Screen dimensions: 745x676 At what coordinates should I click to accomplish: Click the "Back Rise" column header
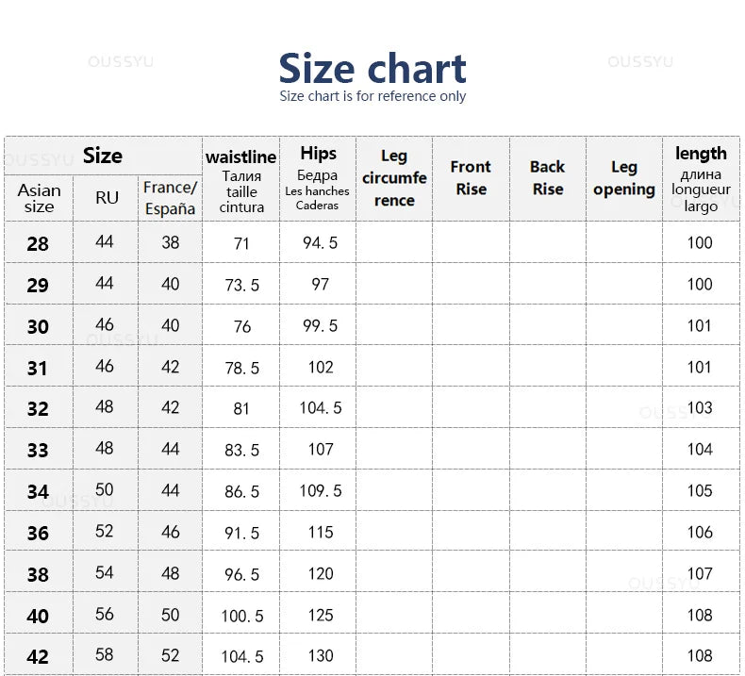(x=547, y=178)
